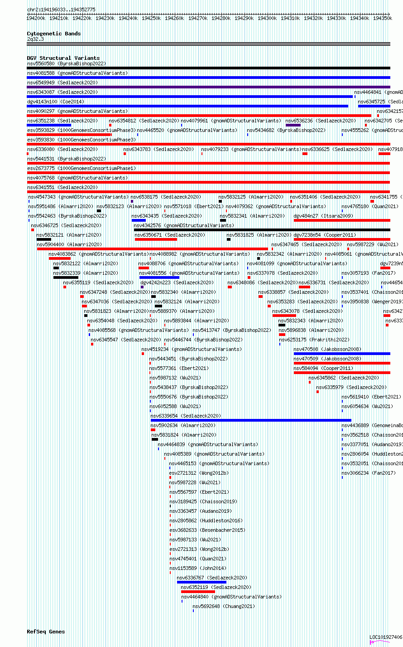
Task: Click the black bar under nsv4342576
Action: coord(262,230)
